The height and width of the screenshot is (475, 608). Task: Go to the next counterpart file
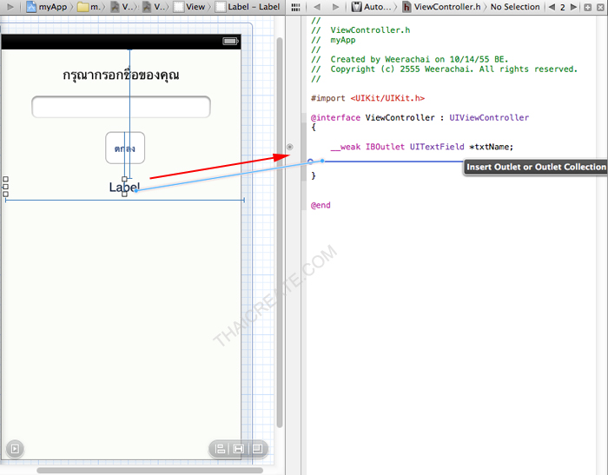pyautogui.click(x=575, y=7)
